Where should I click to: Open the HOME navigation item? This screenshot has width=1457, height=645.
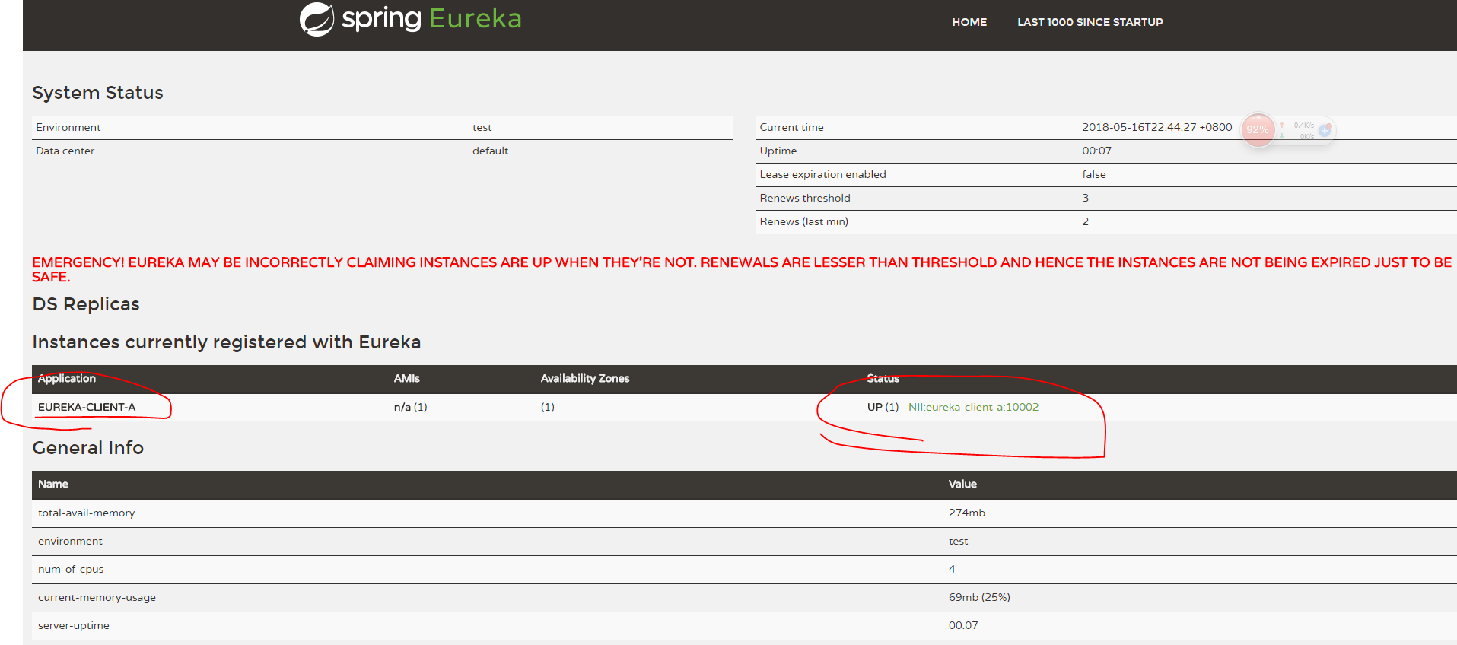(969, 22)
